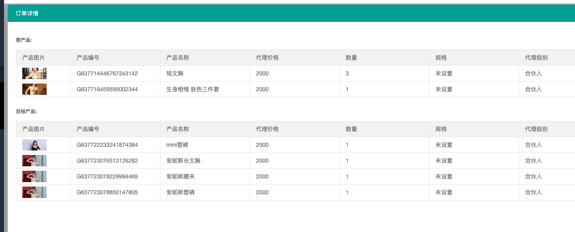Select the 生身相惜 肤色三件套 name cell
Viewport: 575px width, 232px height.
tap(192, 89)
